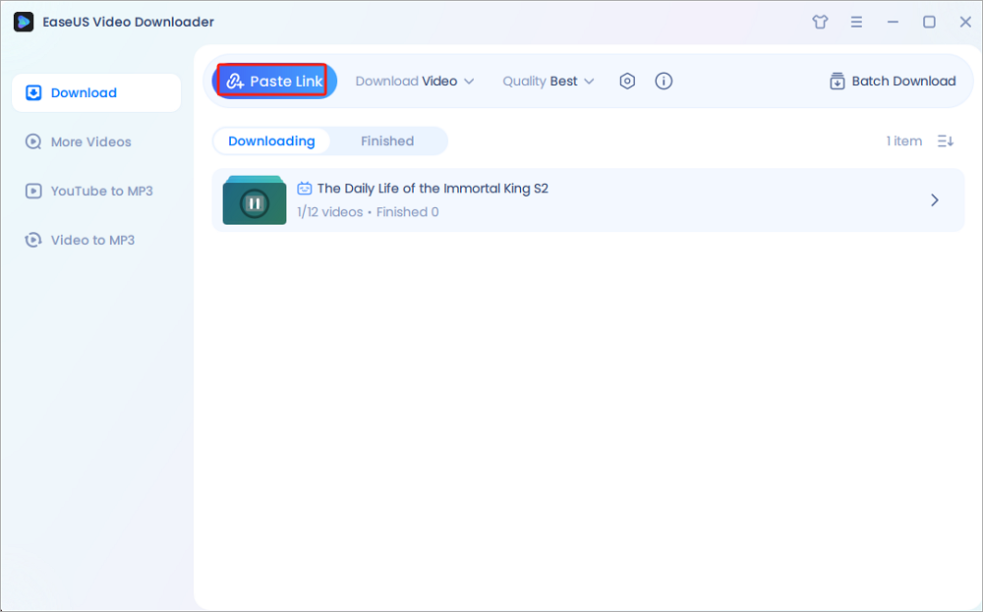The width and height of the screenshot is (983, 612).
Task: Click the info circle icon
Action: click(x=664, y=81)
